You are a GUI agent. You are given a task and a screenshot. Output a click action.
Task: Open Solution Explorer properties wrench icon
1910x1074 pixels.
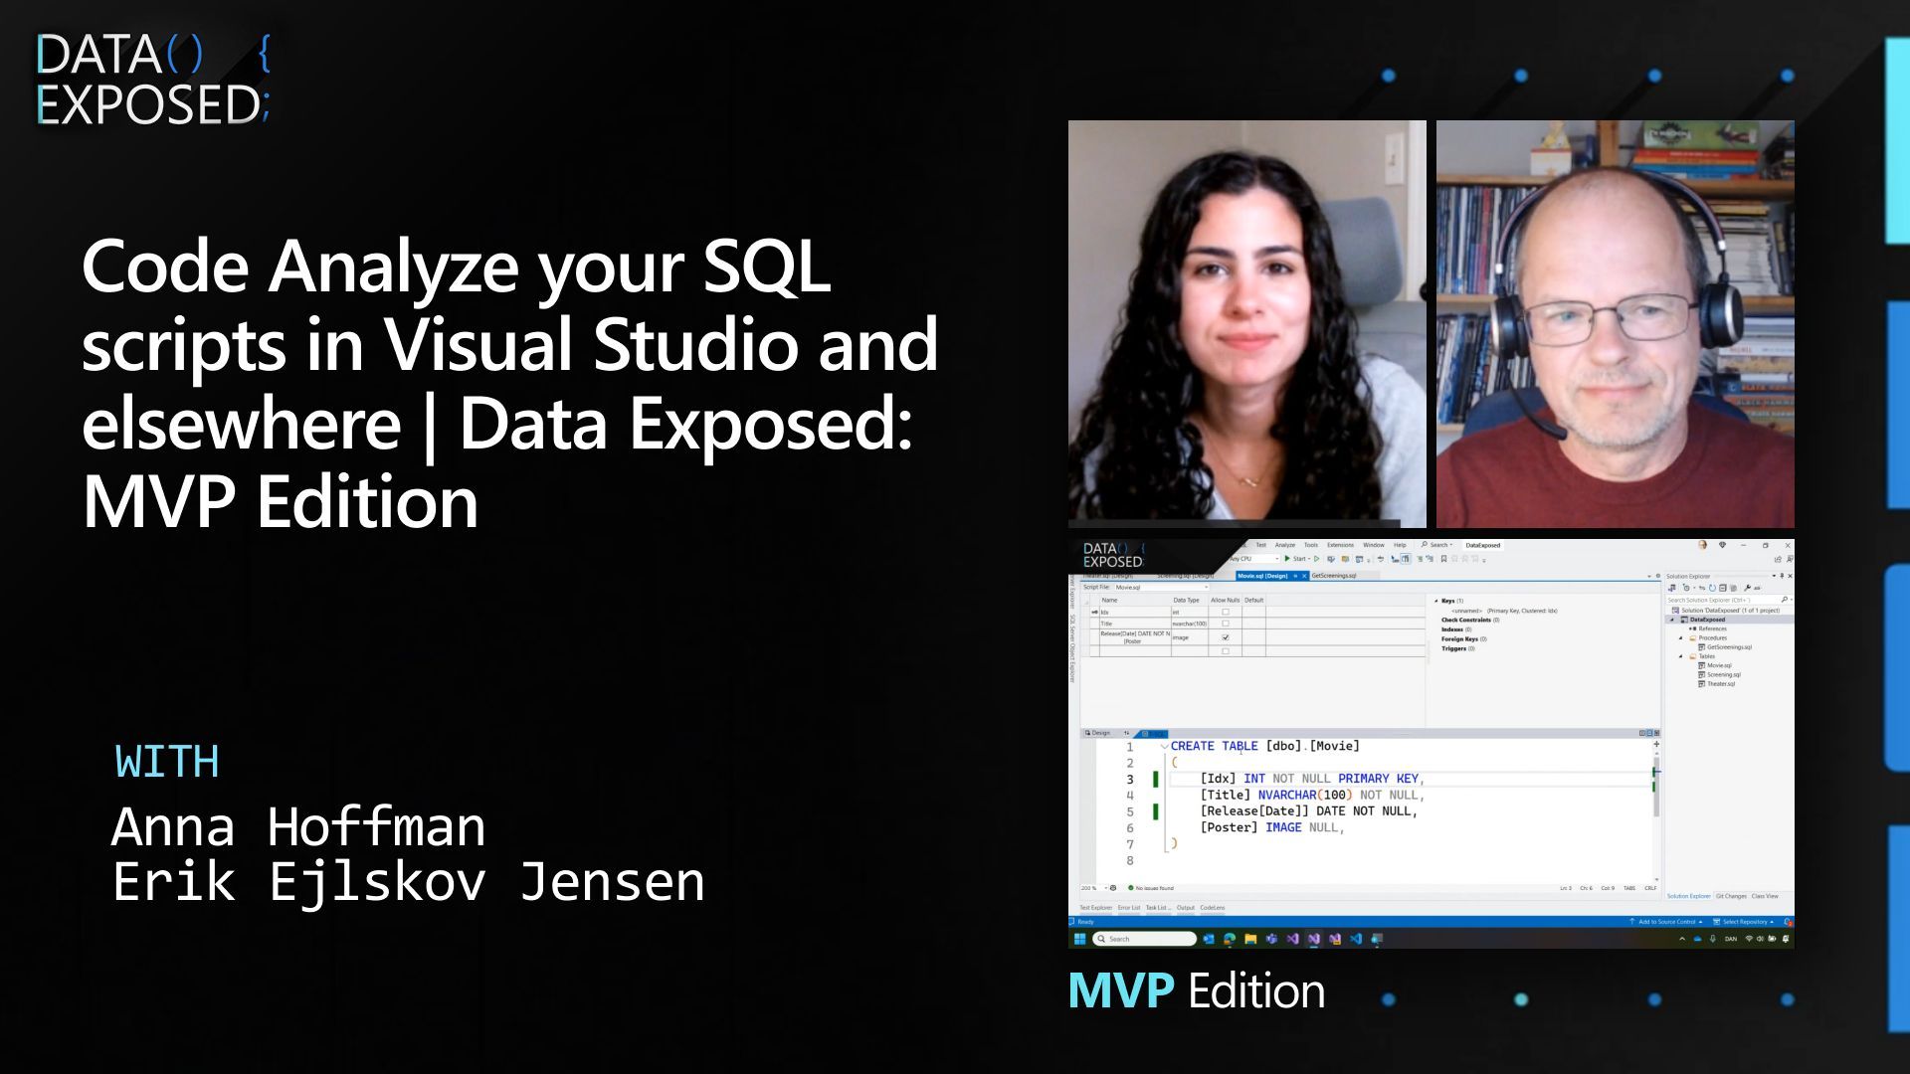(1748, 588)
